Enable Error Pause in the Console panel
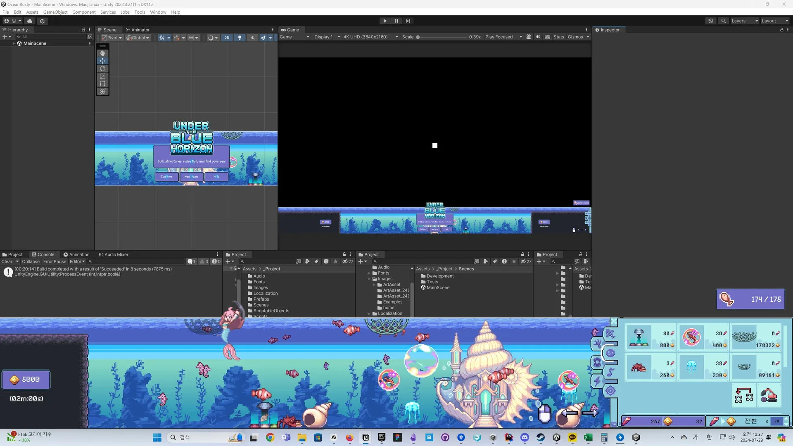The image size is (793, 446). (x=55, y=261)
